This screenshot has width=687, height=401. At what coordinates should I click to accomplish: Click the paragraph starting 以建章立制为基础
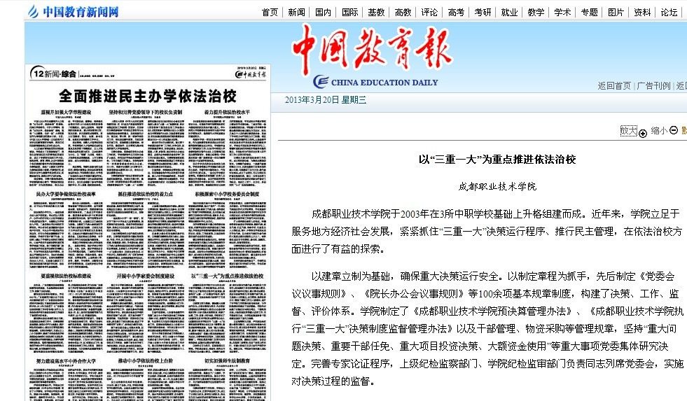[487, 328]
